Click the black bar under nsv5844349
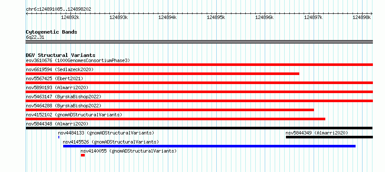The image size is (385, 172). click(x=329, y=137)
